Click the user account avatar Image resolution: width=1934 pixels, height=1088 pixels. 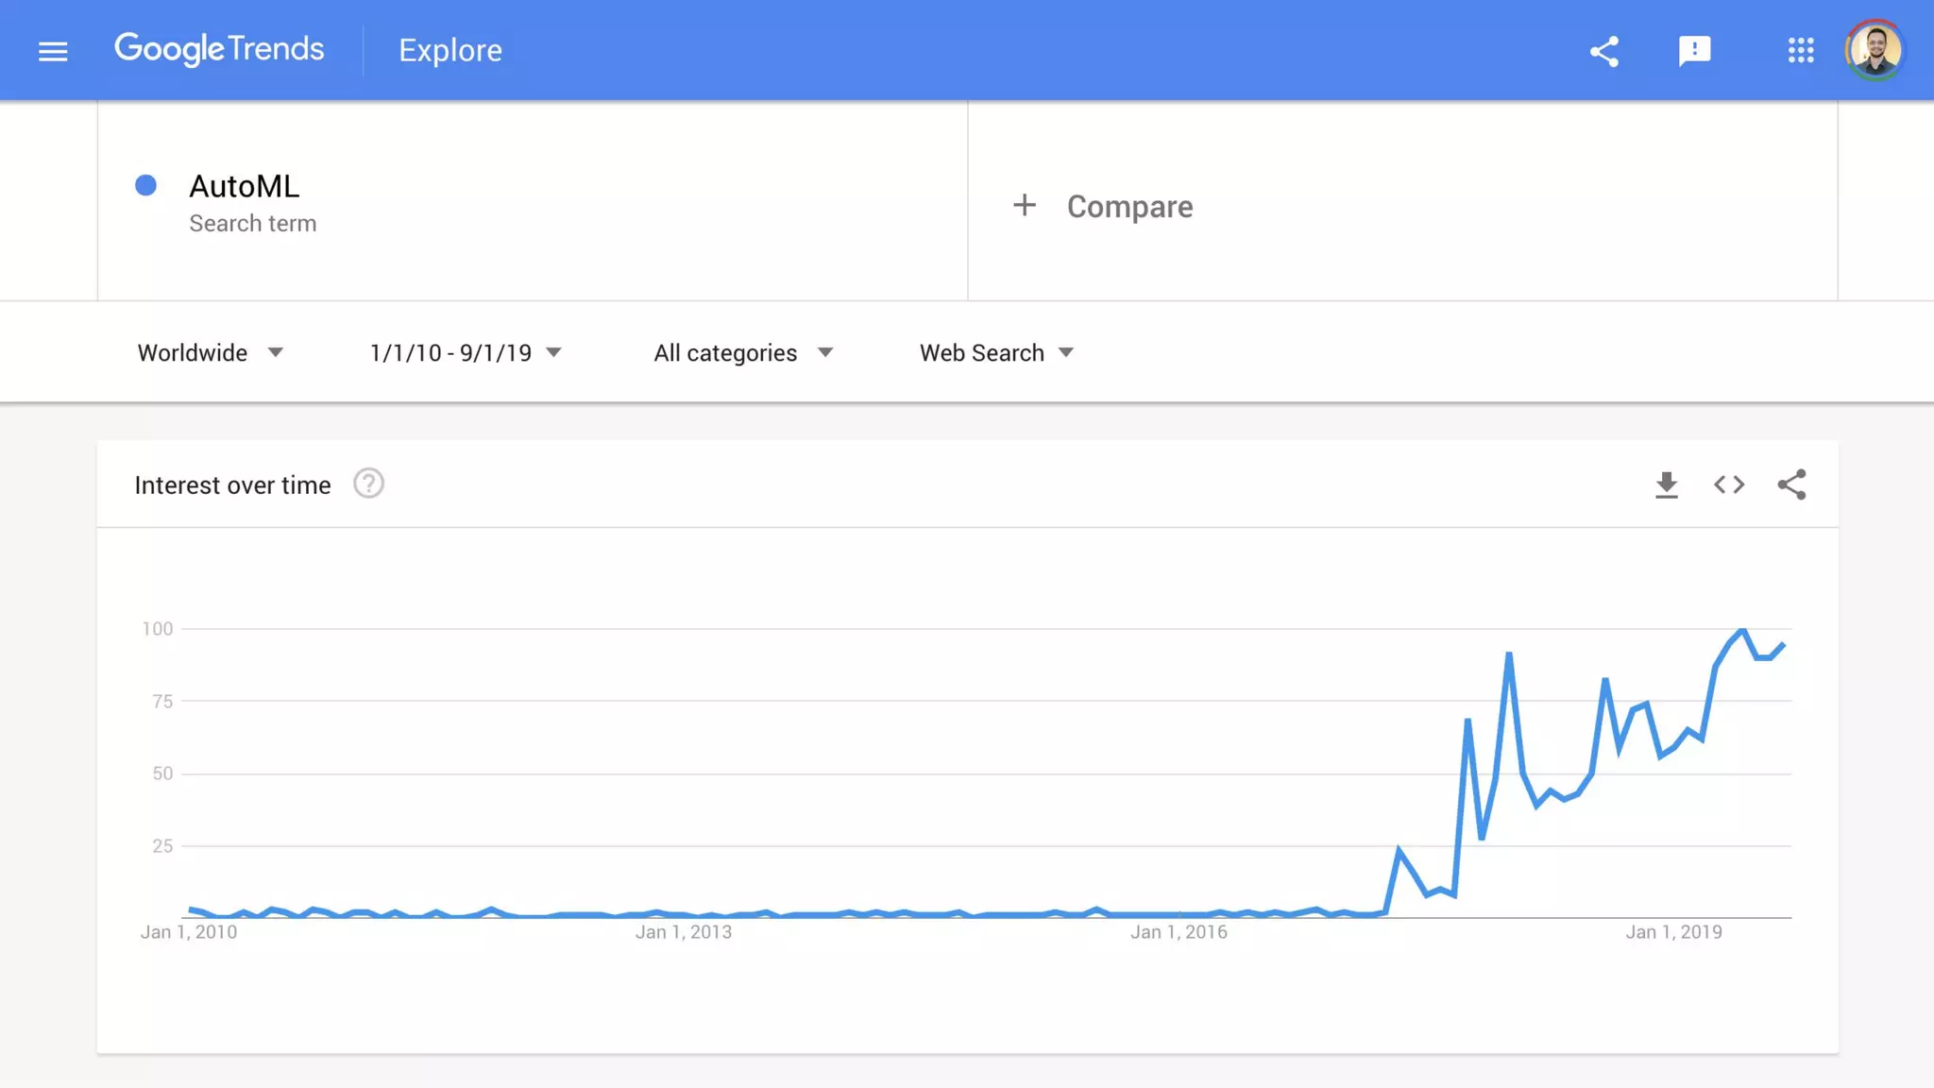[x=1875, y=51]
